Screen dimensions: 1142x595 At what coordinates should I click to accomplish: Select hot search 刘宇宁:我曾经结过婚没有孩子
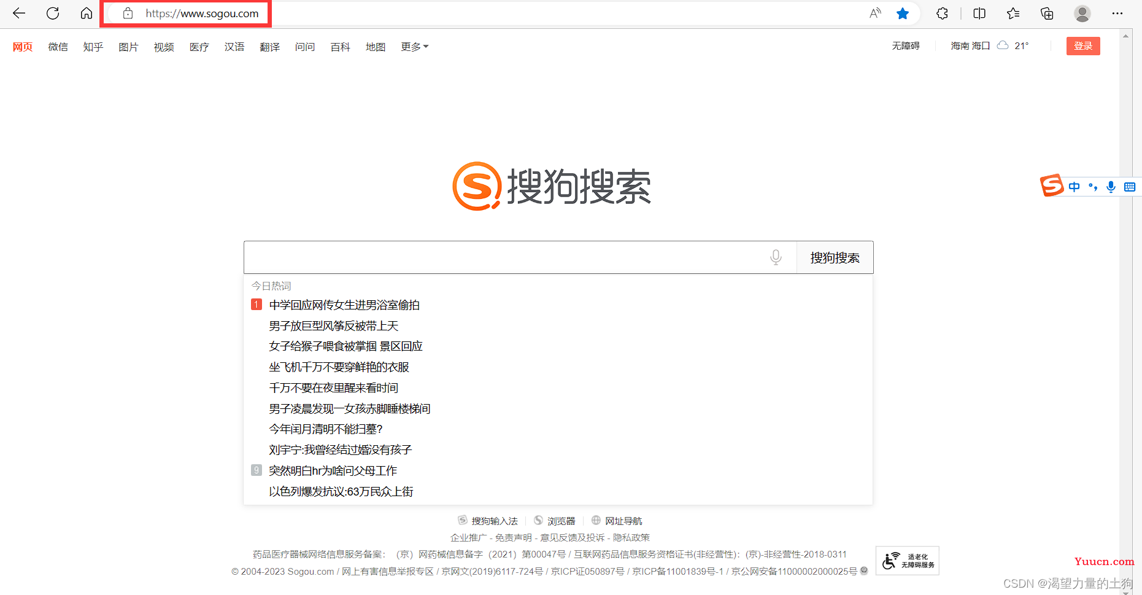tap(340, 450)
